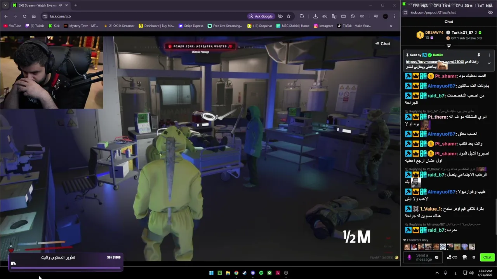Open the browser Downloads icon
497x279 pixels.
click(x=315, y=16)
